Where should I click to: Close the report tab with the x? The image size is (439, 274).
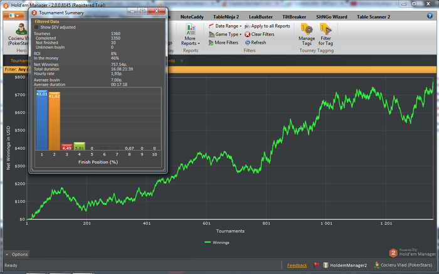[181, 61]
